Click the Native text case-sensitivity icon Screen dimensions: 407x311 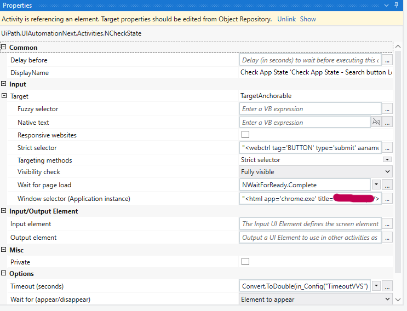pyautogui.click(x=376, y=123)
